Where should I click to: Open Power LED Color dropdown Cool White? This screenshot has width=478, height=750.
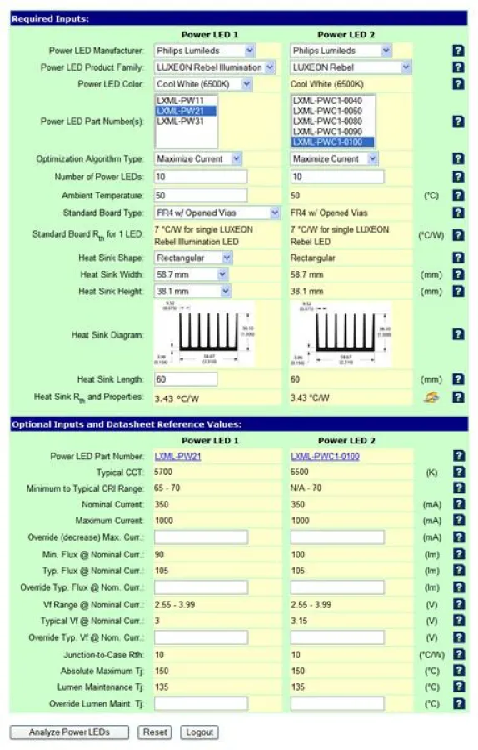coord(203,84)
